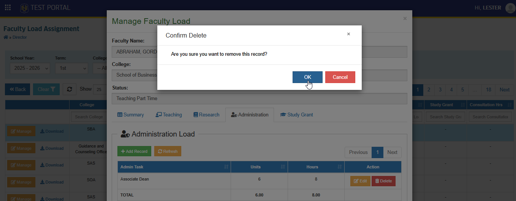Manage the SOA row faculty
The height and width of the screenshot is (201, 516).
(x=21, y=182)
